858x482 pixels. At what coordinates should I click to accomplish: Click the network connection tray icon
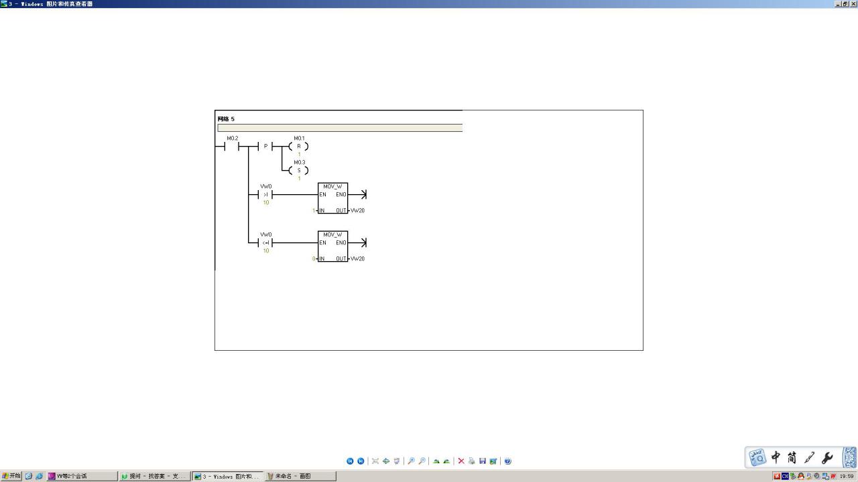pyautogui.click(x=825, y=476)
